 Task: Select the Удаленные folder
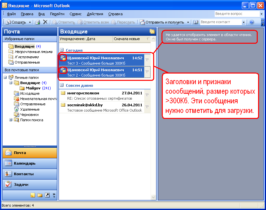(27, 109)
